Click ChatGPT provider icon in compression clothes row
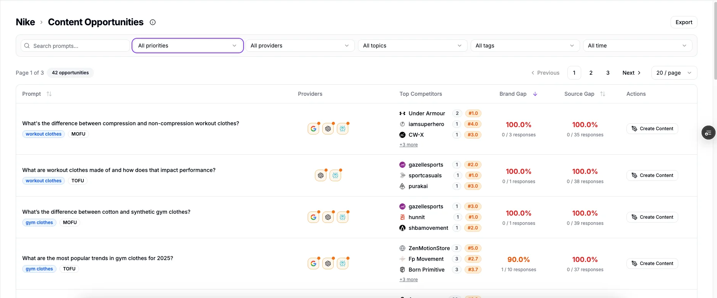717x298 pixels. (x=328, y=129)
